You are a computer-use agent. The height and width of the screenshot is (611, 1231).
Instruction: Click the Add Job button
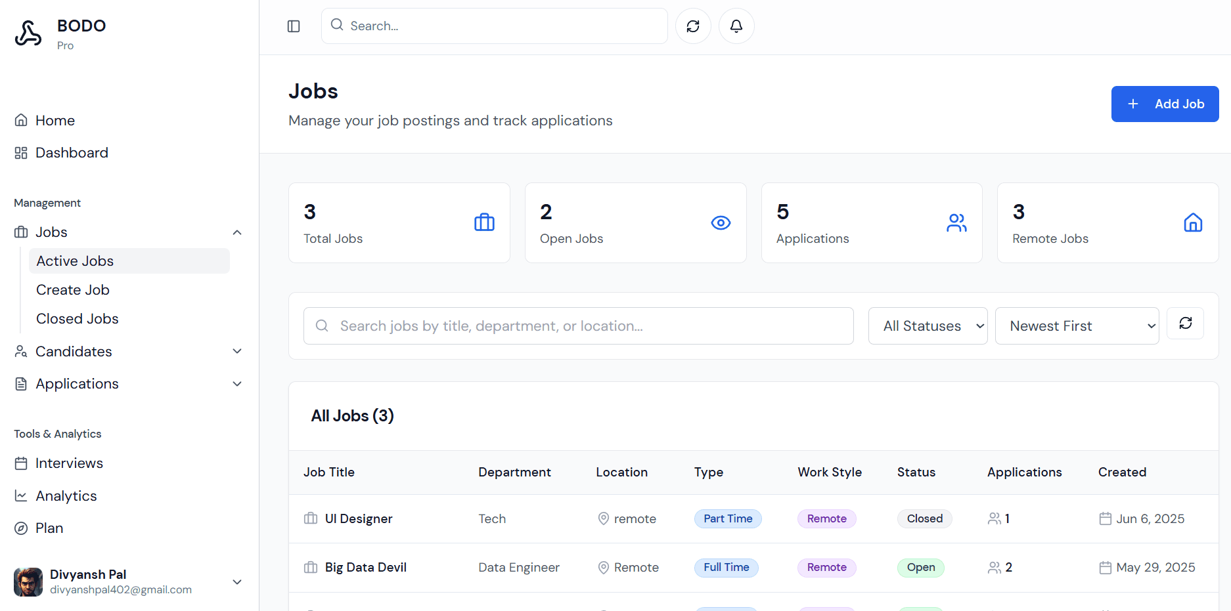pos(1165,104)
